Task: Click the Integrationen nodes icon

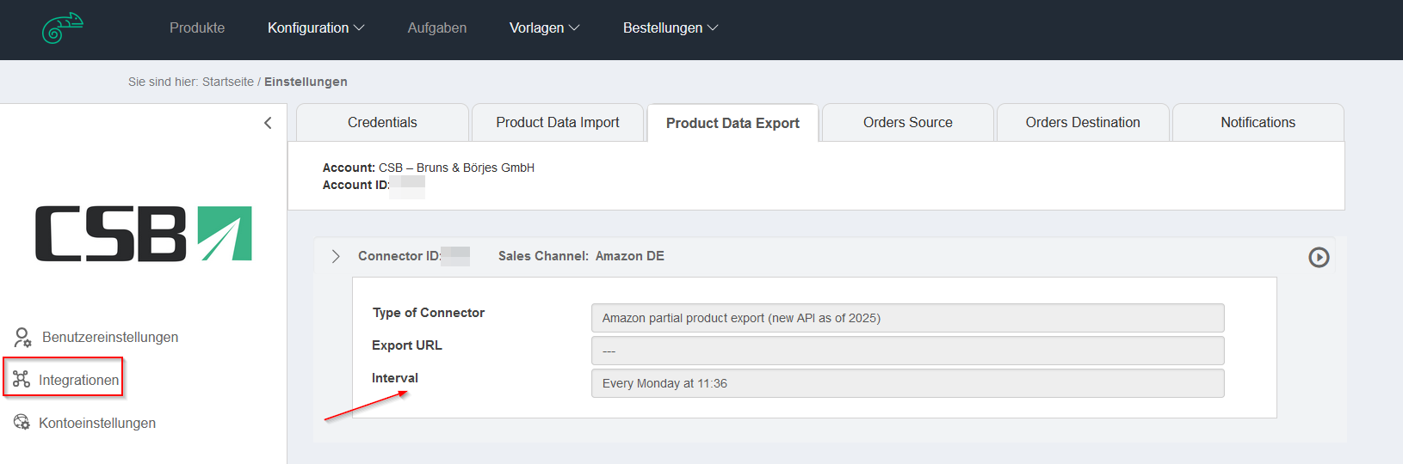Action: coord(22,379)
